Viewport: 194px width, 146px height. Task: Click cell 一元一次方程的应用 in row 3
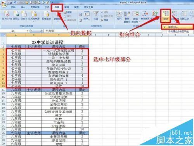59,51
